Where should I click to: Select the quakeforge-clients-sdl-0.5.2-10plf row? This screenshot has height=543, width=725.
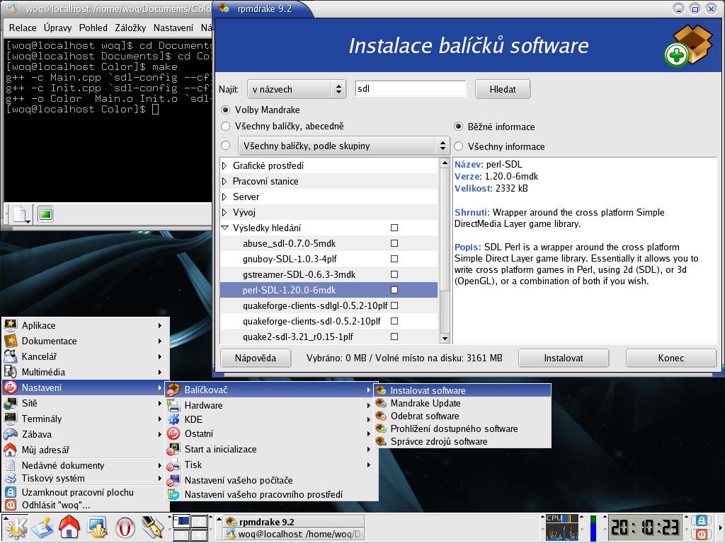(329, 322)
